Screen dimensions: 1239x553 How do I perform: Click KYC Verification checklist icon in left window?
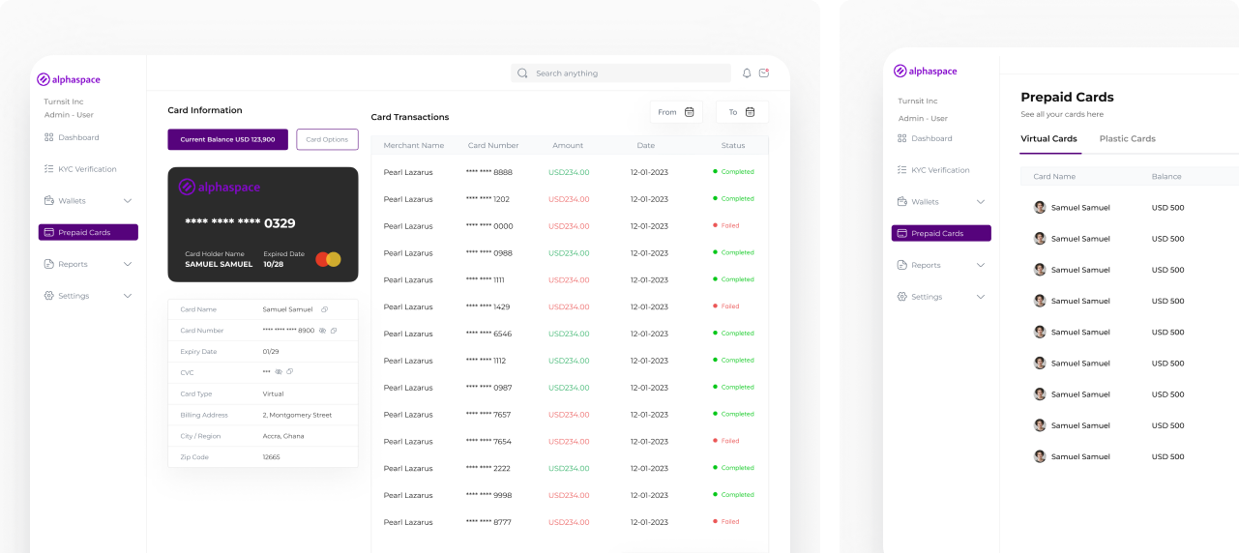click(x=49, y=169)
